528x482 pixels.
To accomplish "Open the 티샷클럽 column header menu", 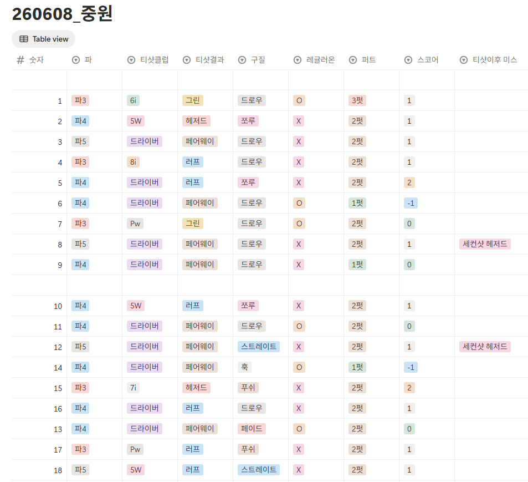I will click(x=150, y=60).
